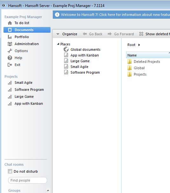
Task: Click the Groups heading label
Action: pos(14,190)
